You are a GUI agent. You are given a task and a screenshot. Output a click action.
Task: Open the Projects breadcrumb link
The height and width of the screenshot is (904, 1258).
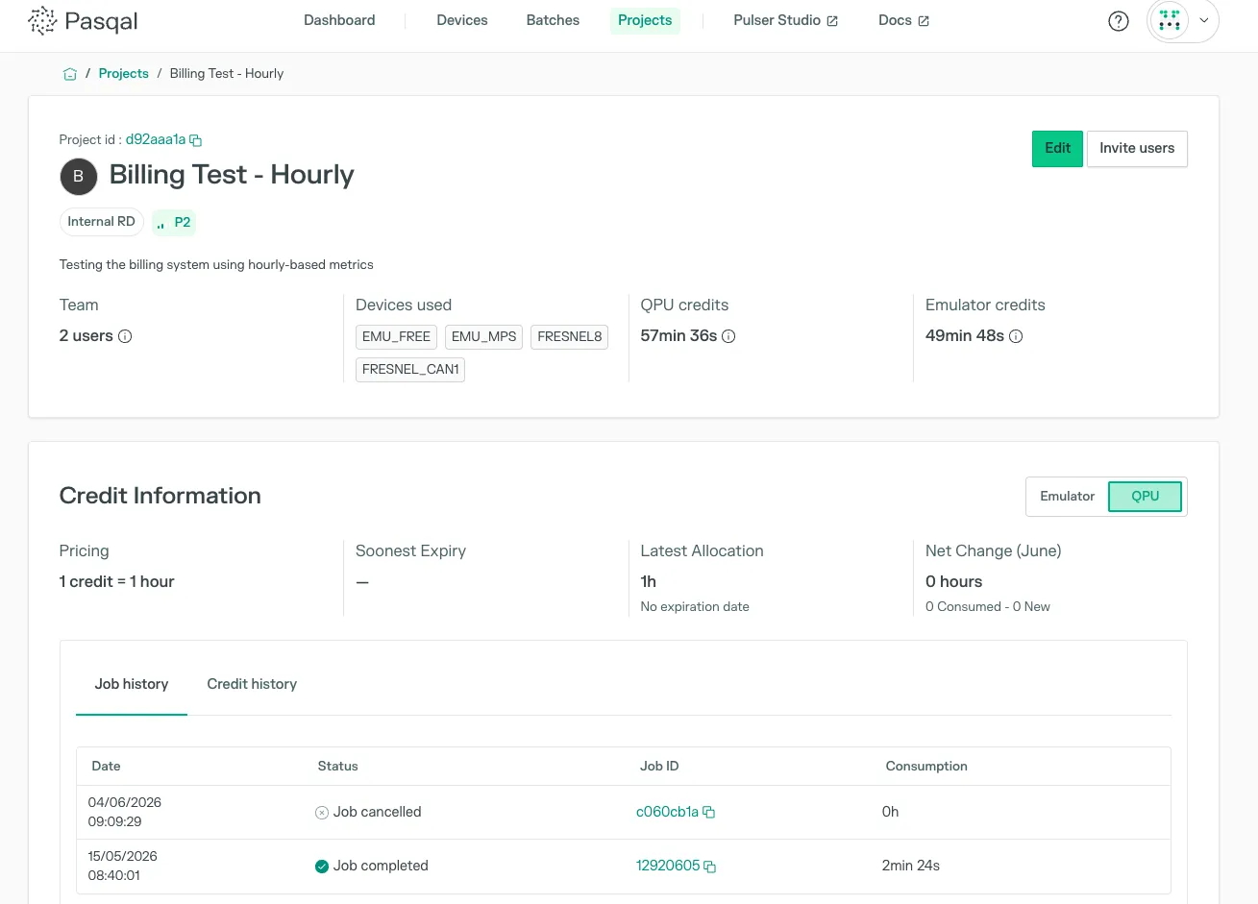point(124,74)
